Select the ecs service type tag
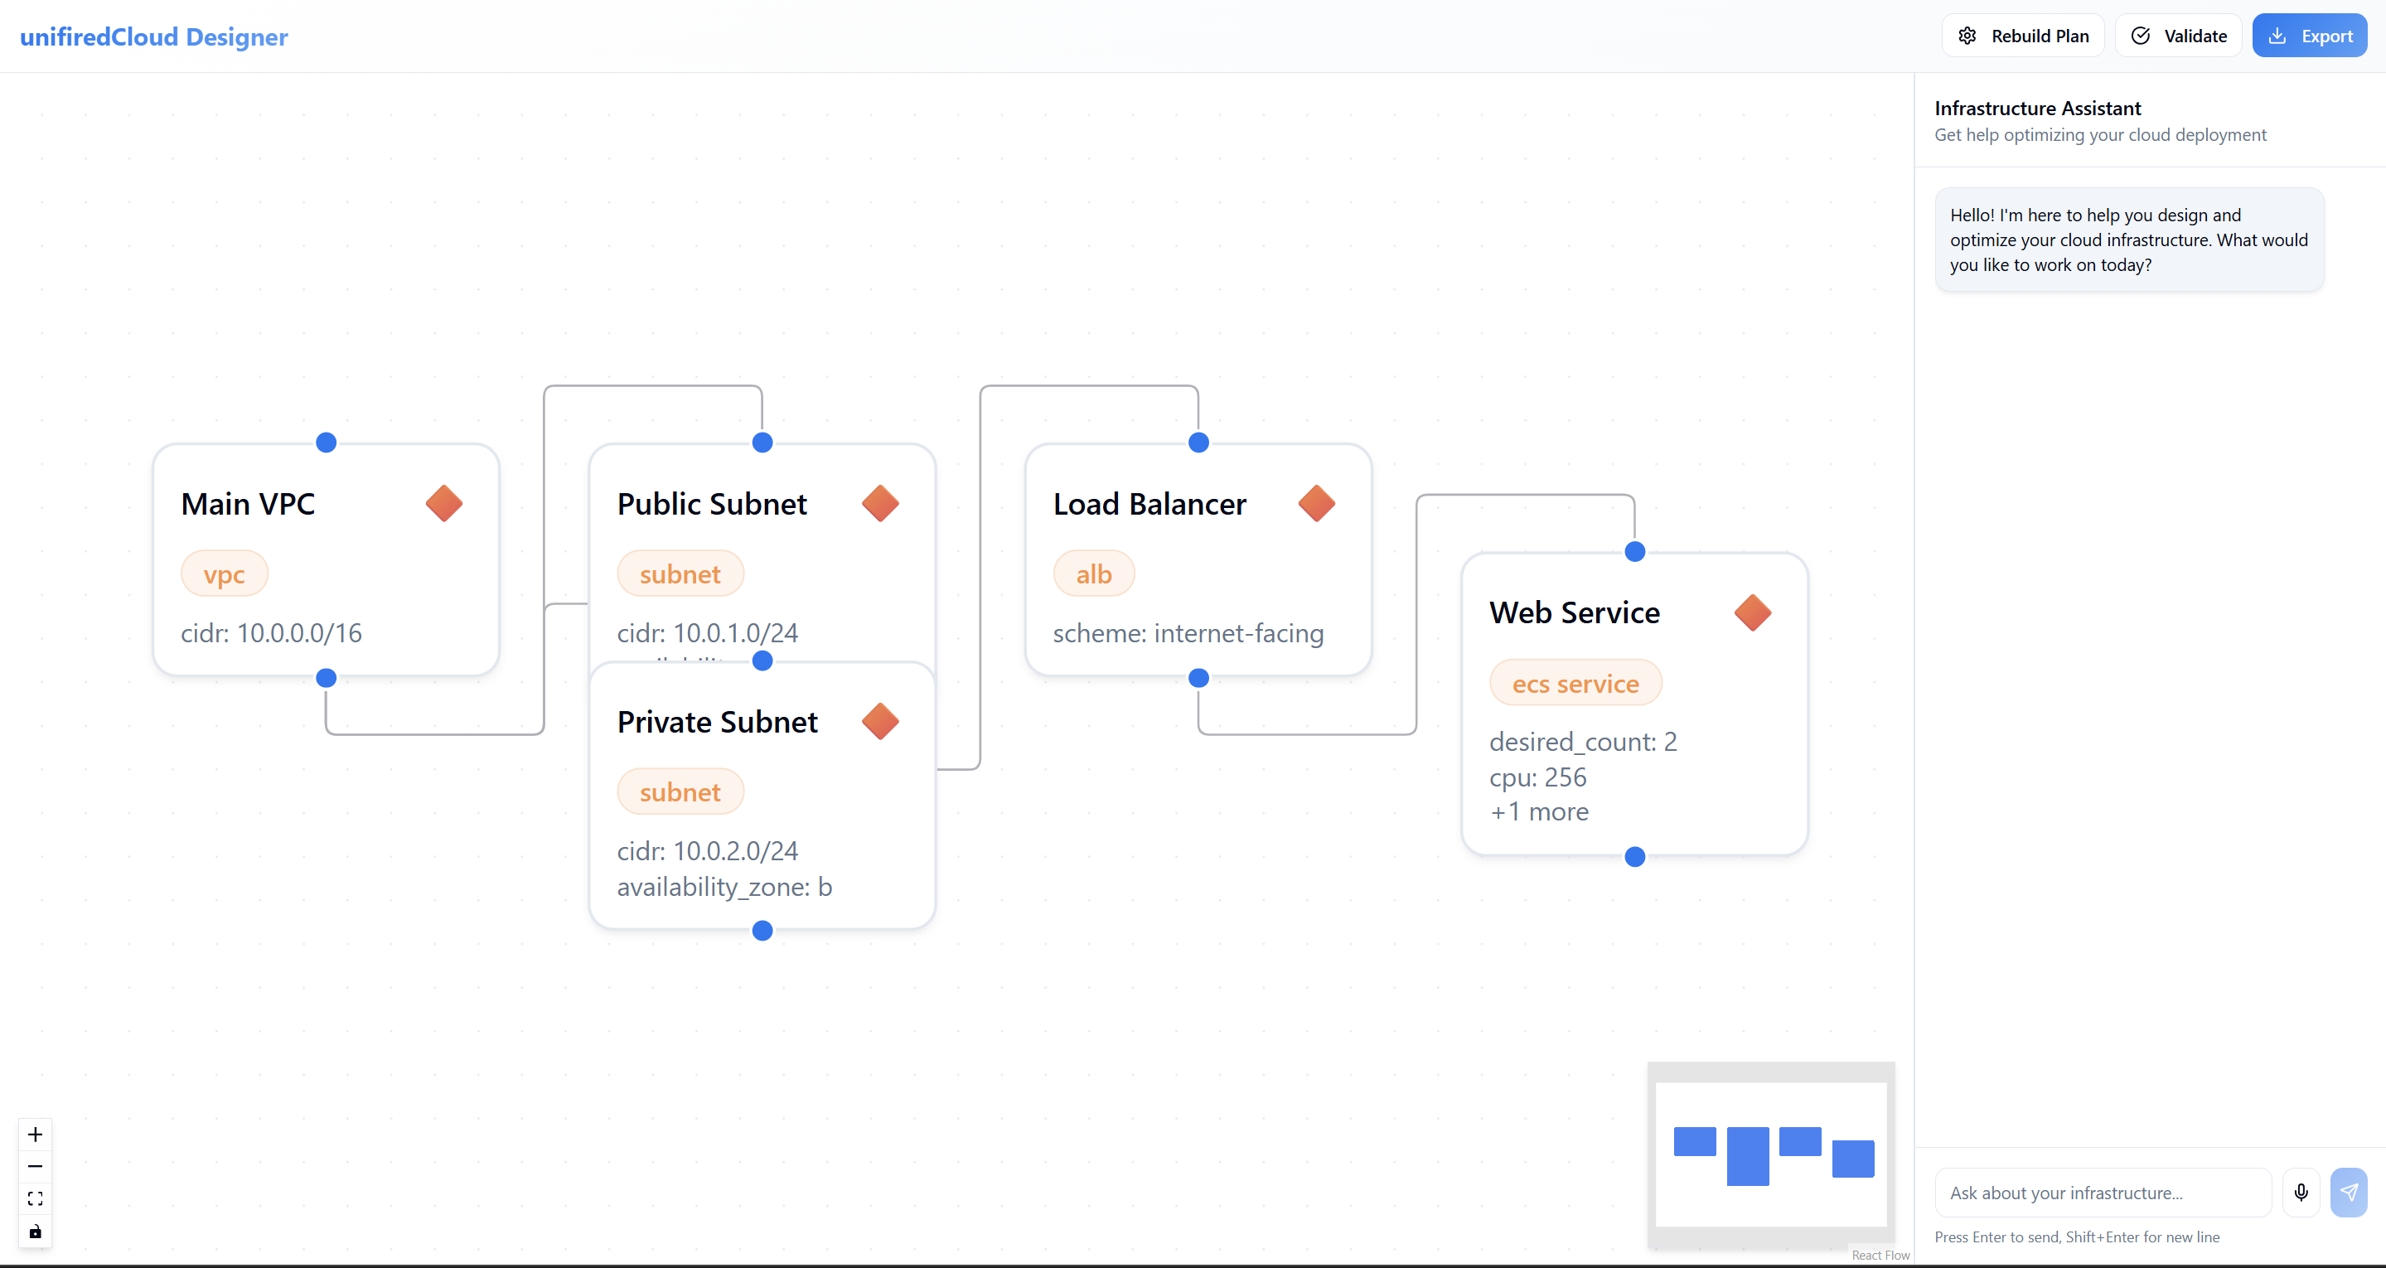Viewport: 2386px width, 1268px height. click(x=1575, y=684)
